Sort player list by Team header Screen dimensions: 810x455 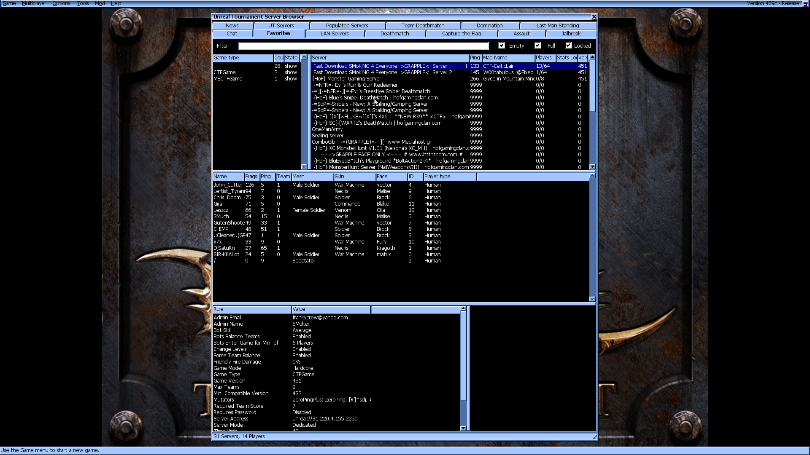[283, 177]
